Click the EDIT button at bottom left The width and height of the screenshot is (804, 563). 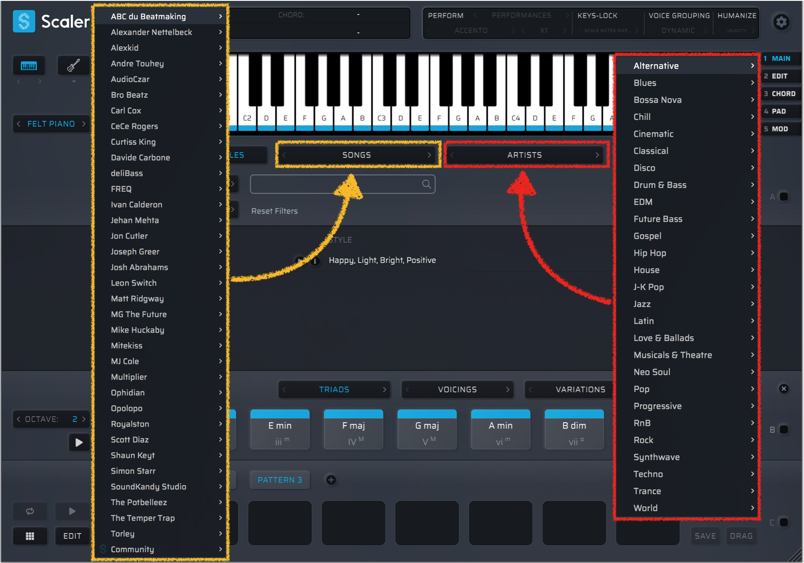click(72, 536)
